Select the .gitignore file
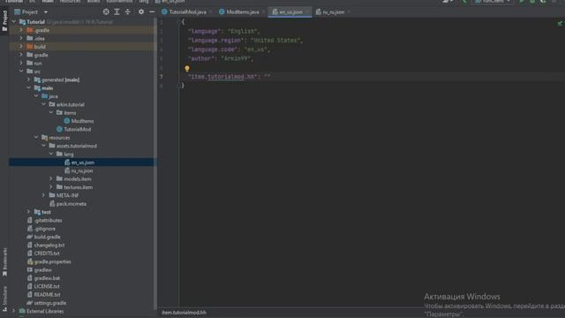565x318 pixels. tap(45, 229)
